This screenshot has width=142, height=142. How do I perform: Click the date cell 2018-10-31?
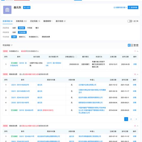click(x=113, y=64)
